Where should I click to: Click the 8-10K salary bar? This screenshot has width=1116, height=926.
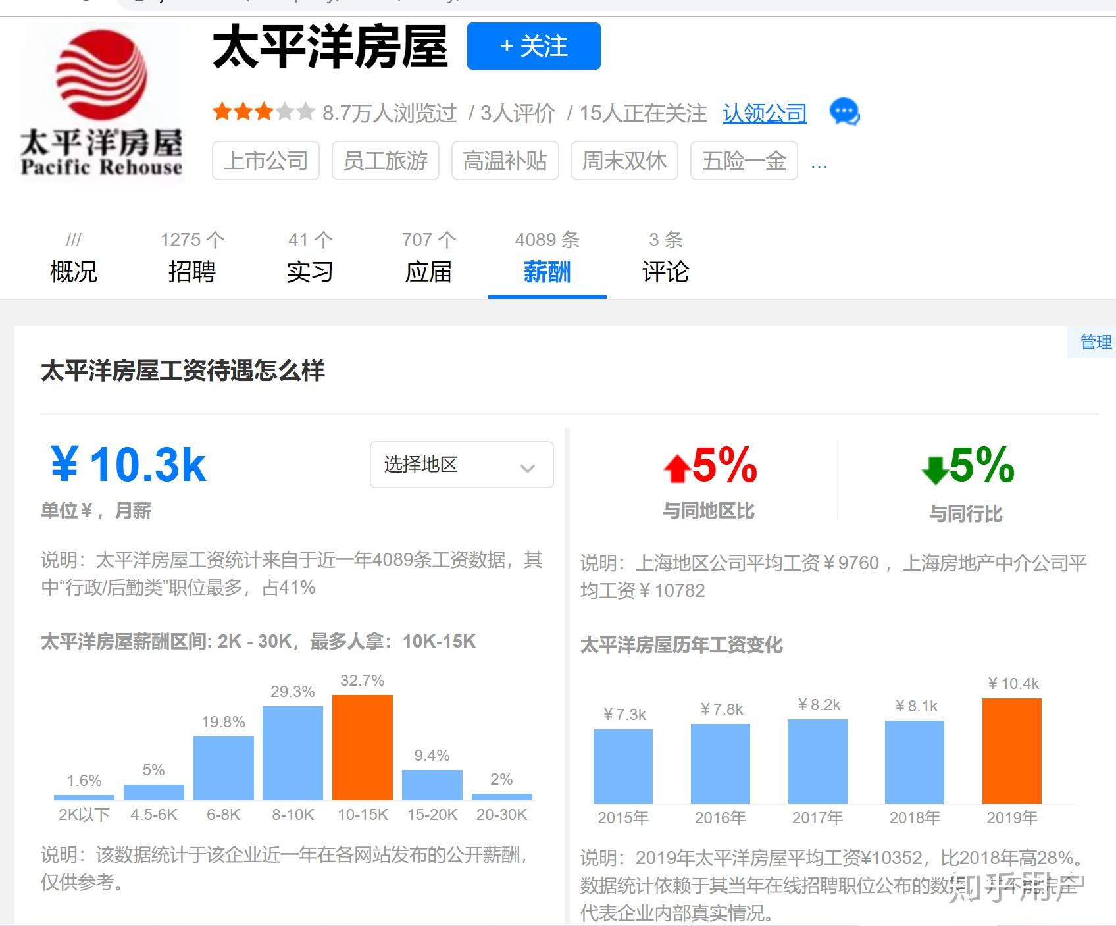point(293,753)
